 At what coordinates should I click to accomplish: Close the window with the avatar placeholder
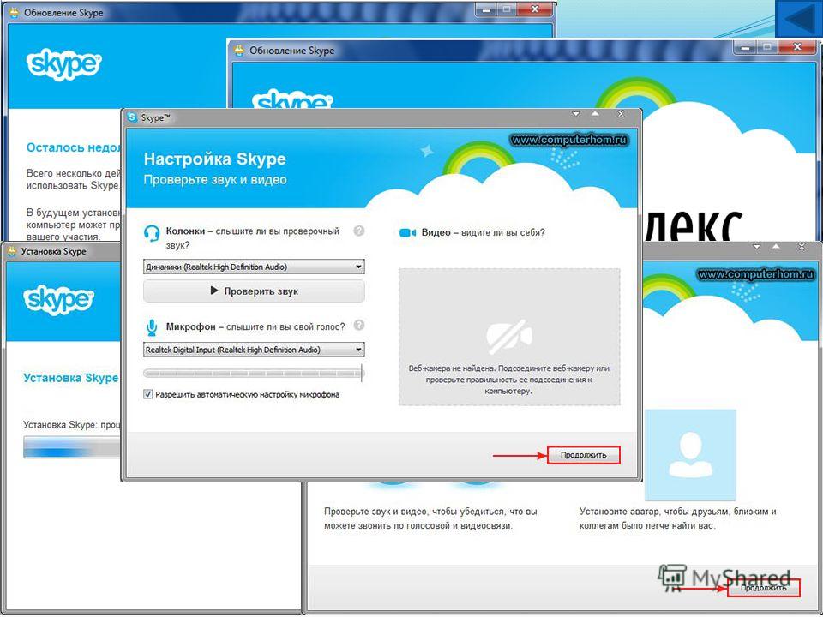coord(802,247)
